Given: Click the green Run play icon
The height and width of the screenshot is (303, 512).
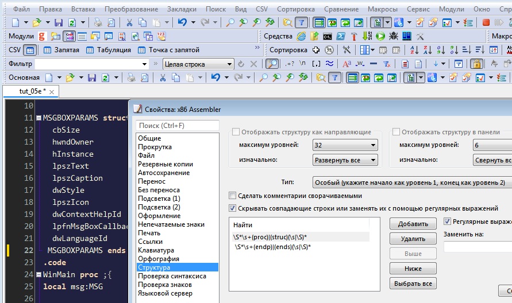Looking at the screenshot, I should [x=380, y=36].
